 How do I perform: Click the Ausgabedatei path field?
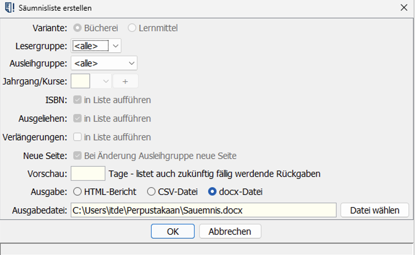click(203, 210)
